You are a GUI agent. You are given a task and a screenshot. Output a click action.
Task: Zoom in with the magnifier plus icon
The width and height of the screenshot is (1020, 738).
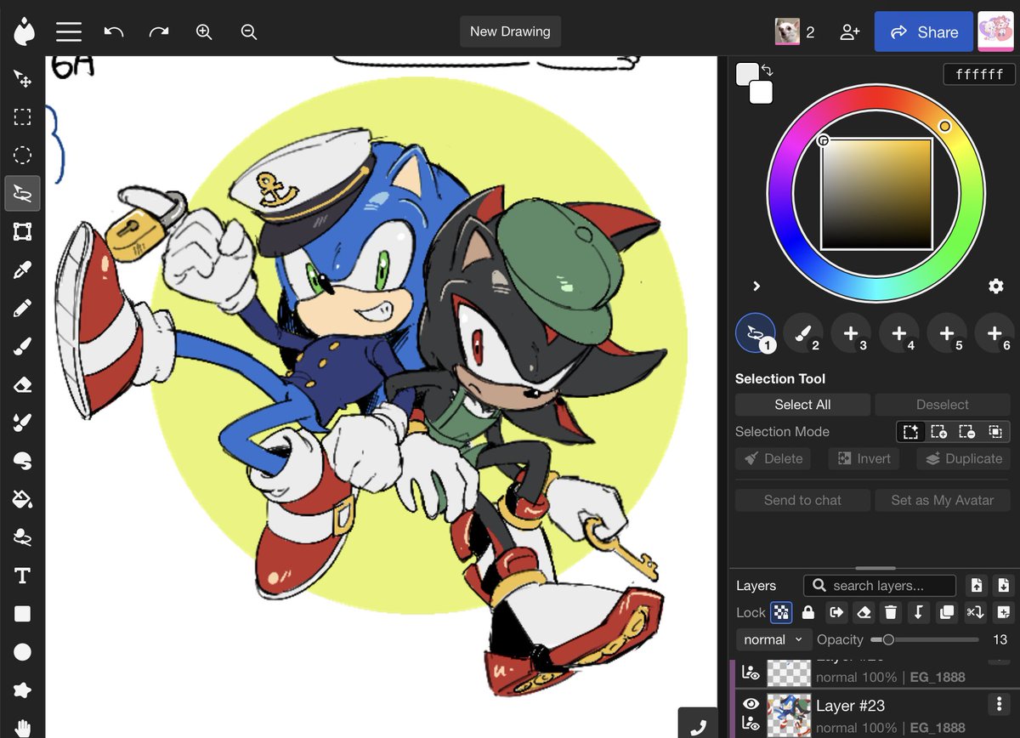pos(204,31)
